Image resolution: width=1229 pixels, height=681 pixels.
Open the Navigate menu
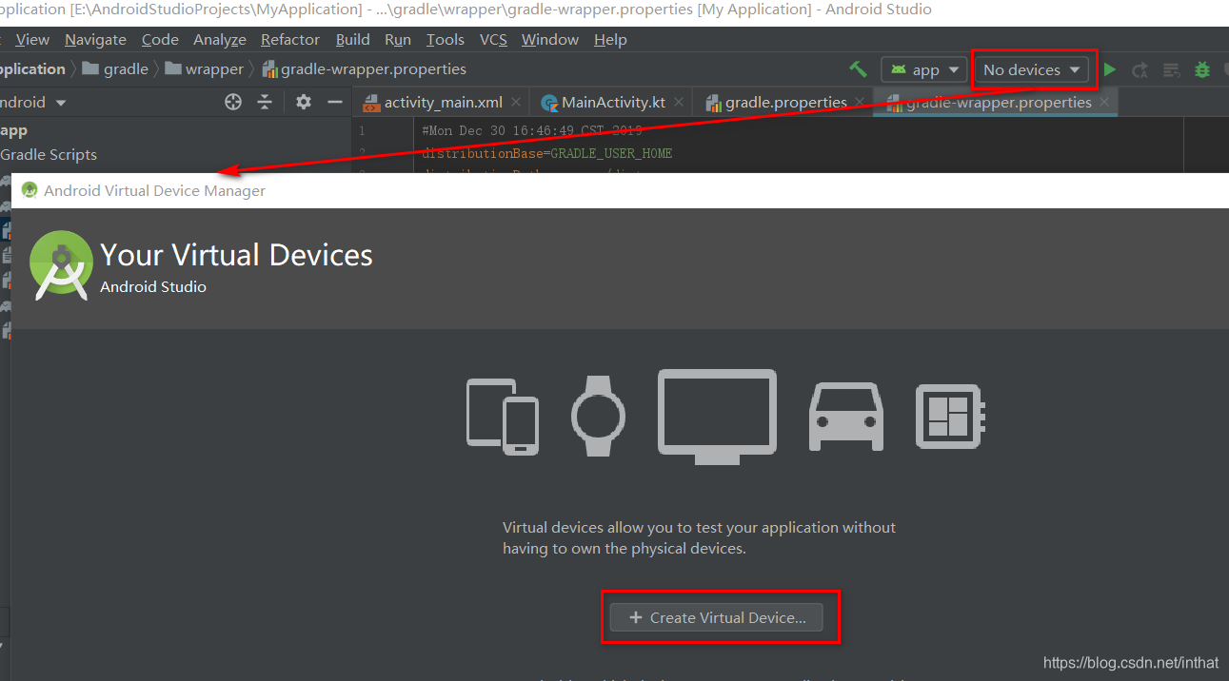tap(95, 39)
